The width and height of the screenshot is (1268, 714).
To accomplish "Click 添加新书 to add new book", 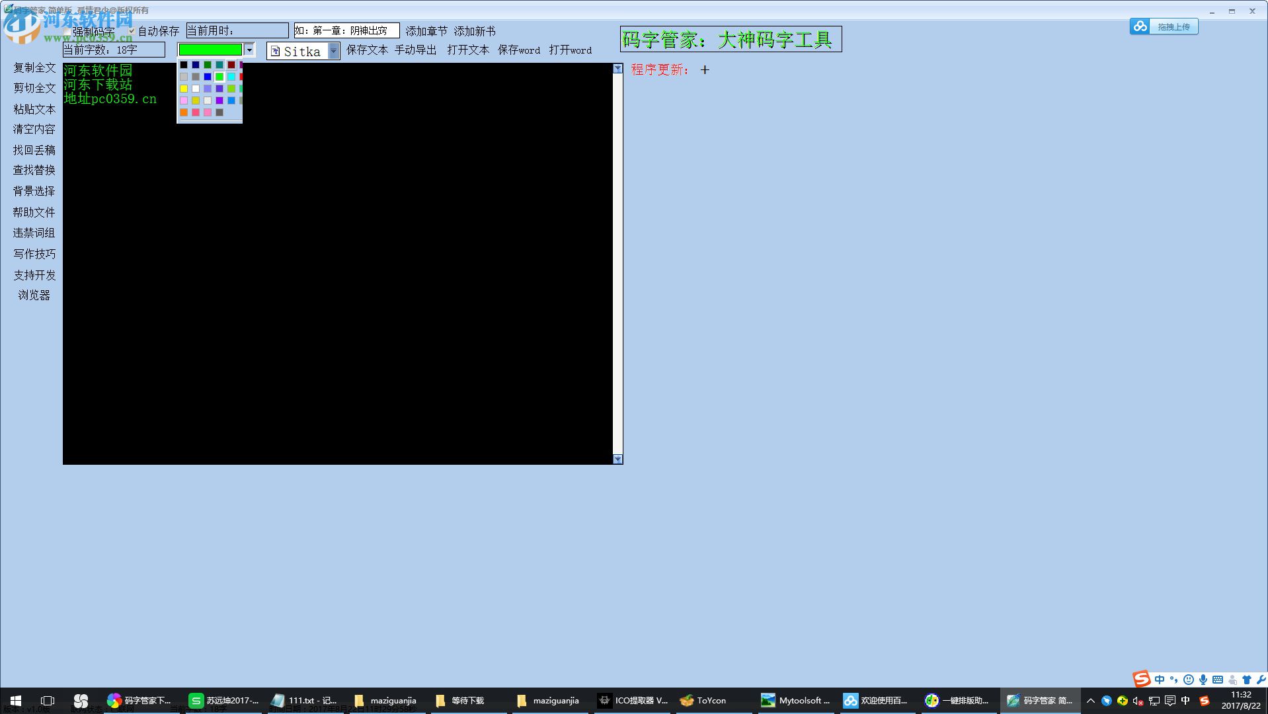I will point(475,31).
